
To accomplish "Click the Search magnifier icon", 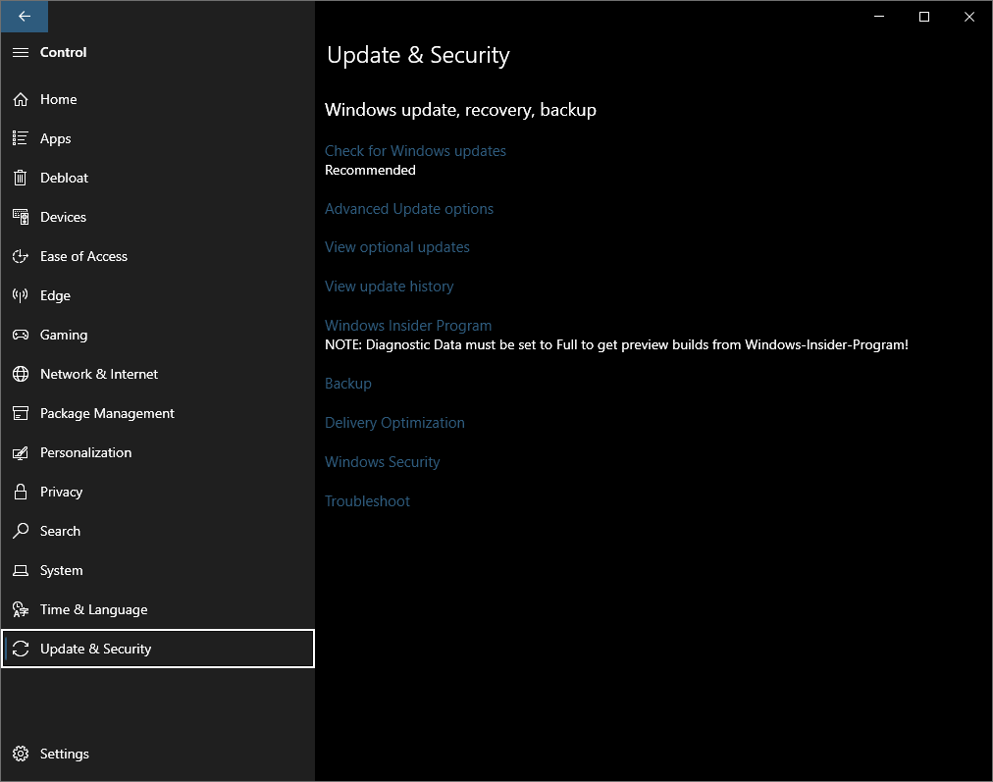I will click(x=21, y=531).
